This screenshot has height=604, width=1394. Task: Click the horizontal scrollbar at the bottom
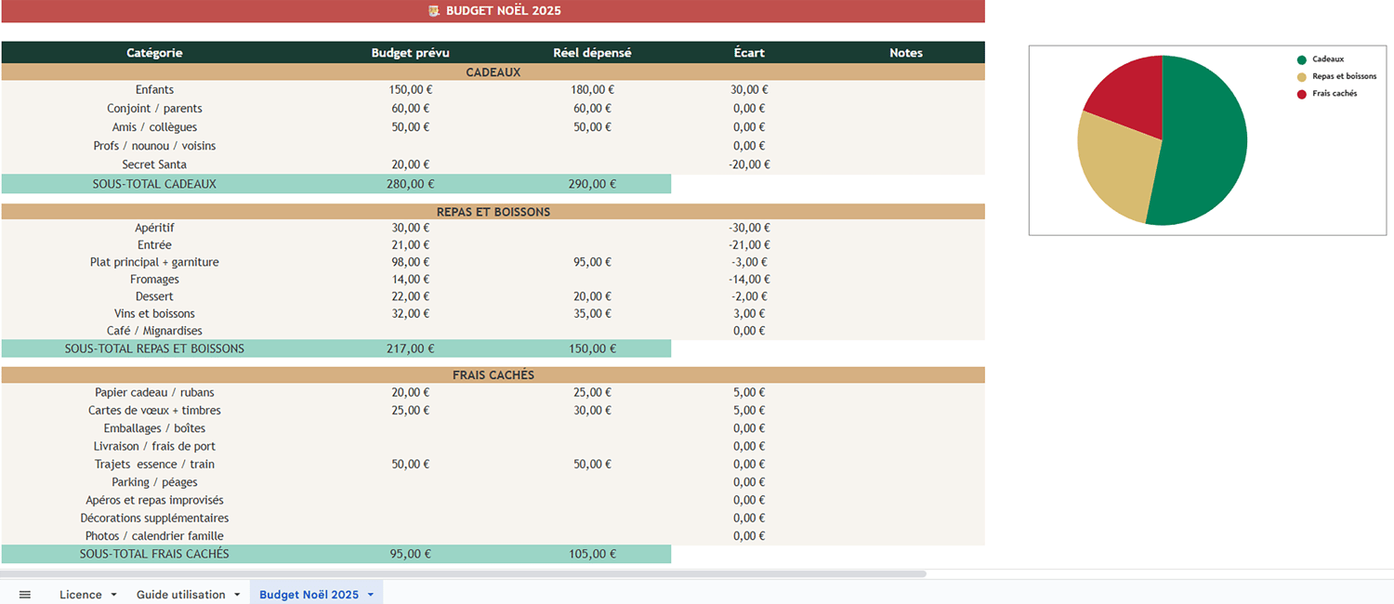[464, 573]
